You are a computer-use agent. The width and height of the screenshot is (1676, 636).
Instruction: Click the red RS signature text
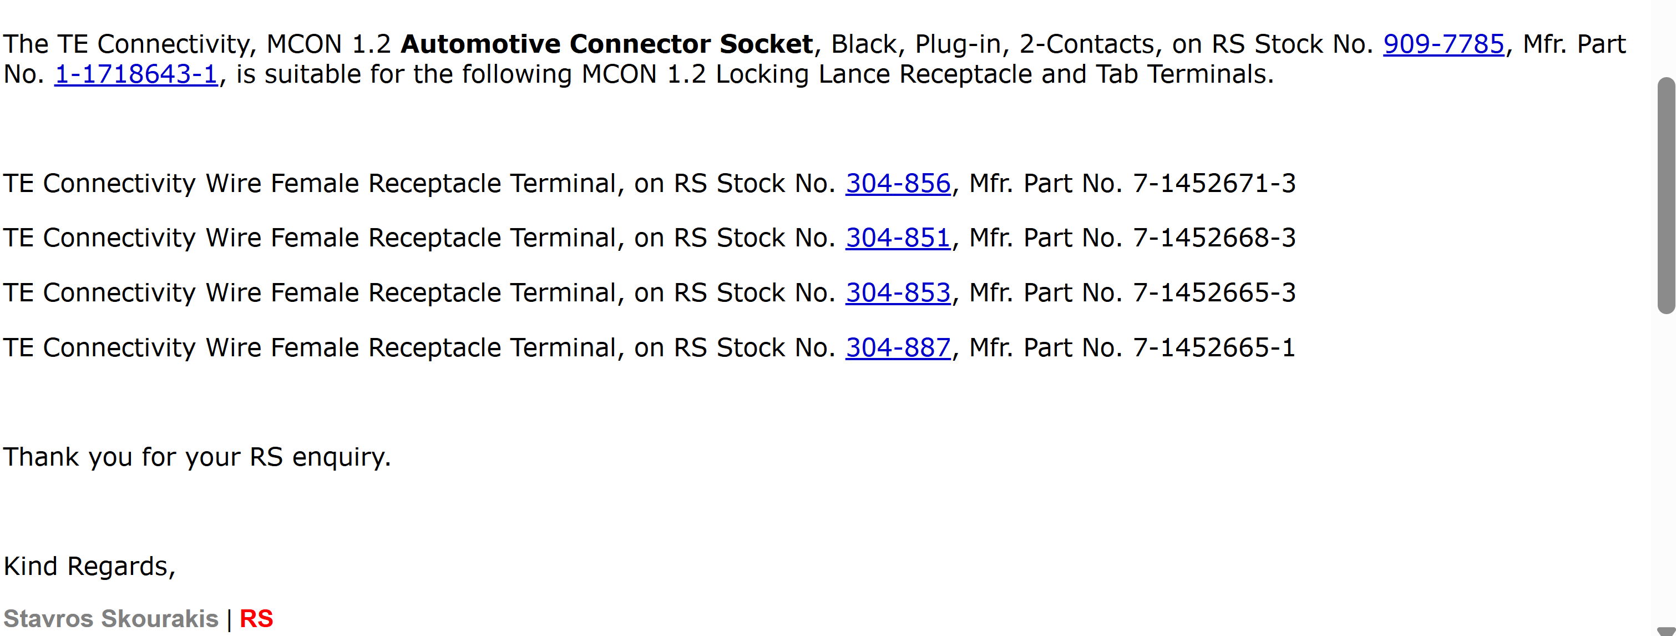(256, 618)
